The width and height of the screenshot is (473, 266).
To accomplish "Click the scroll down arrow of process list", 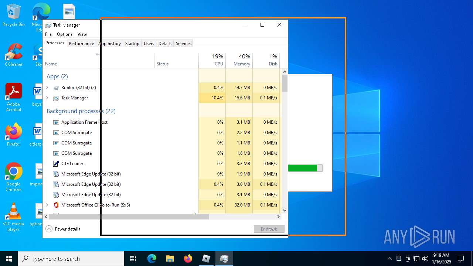I will point(285,211).
